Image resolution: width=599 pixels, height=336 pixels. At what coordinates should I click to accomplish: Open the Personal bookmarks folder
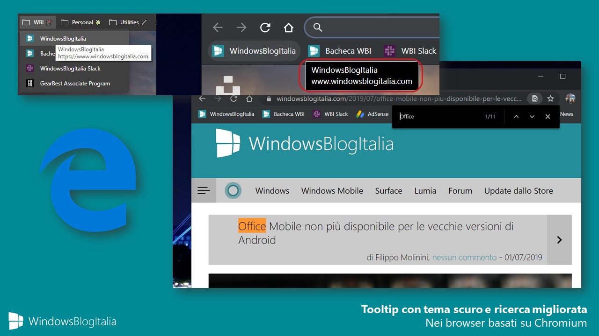(81, 22)
